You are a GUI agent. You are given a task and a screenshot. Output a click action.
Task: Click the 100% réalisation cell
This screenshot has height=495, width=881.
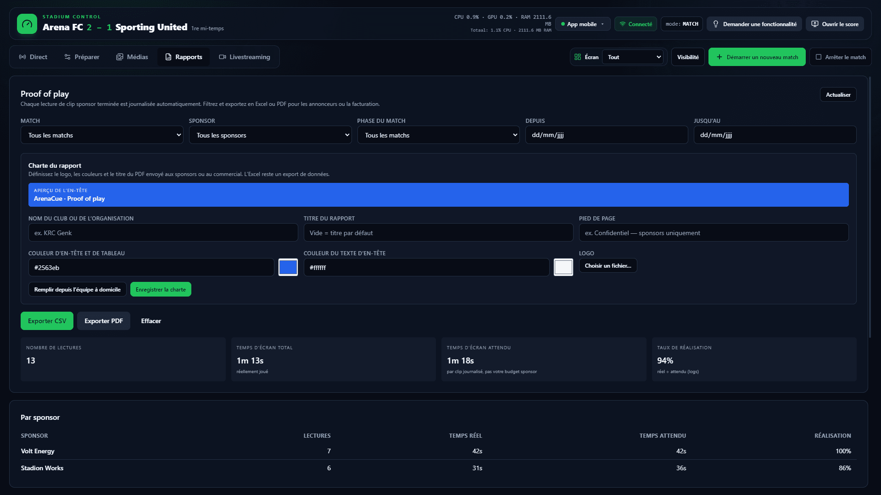tap(843, 451)
